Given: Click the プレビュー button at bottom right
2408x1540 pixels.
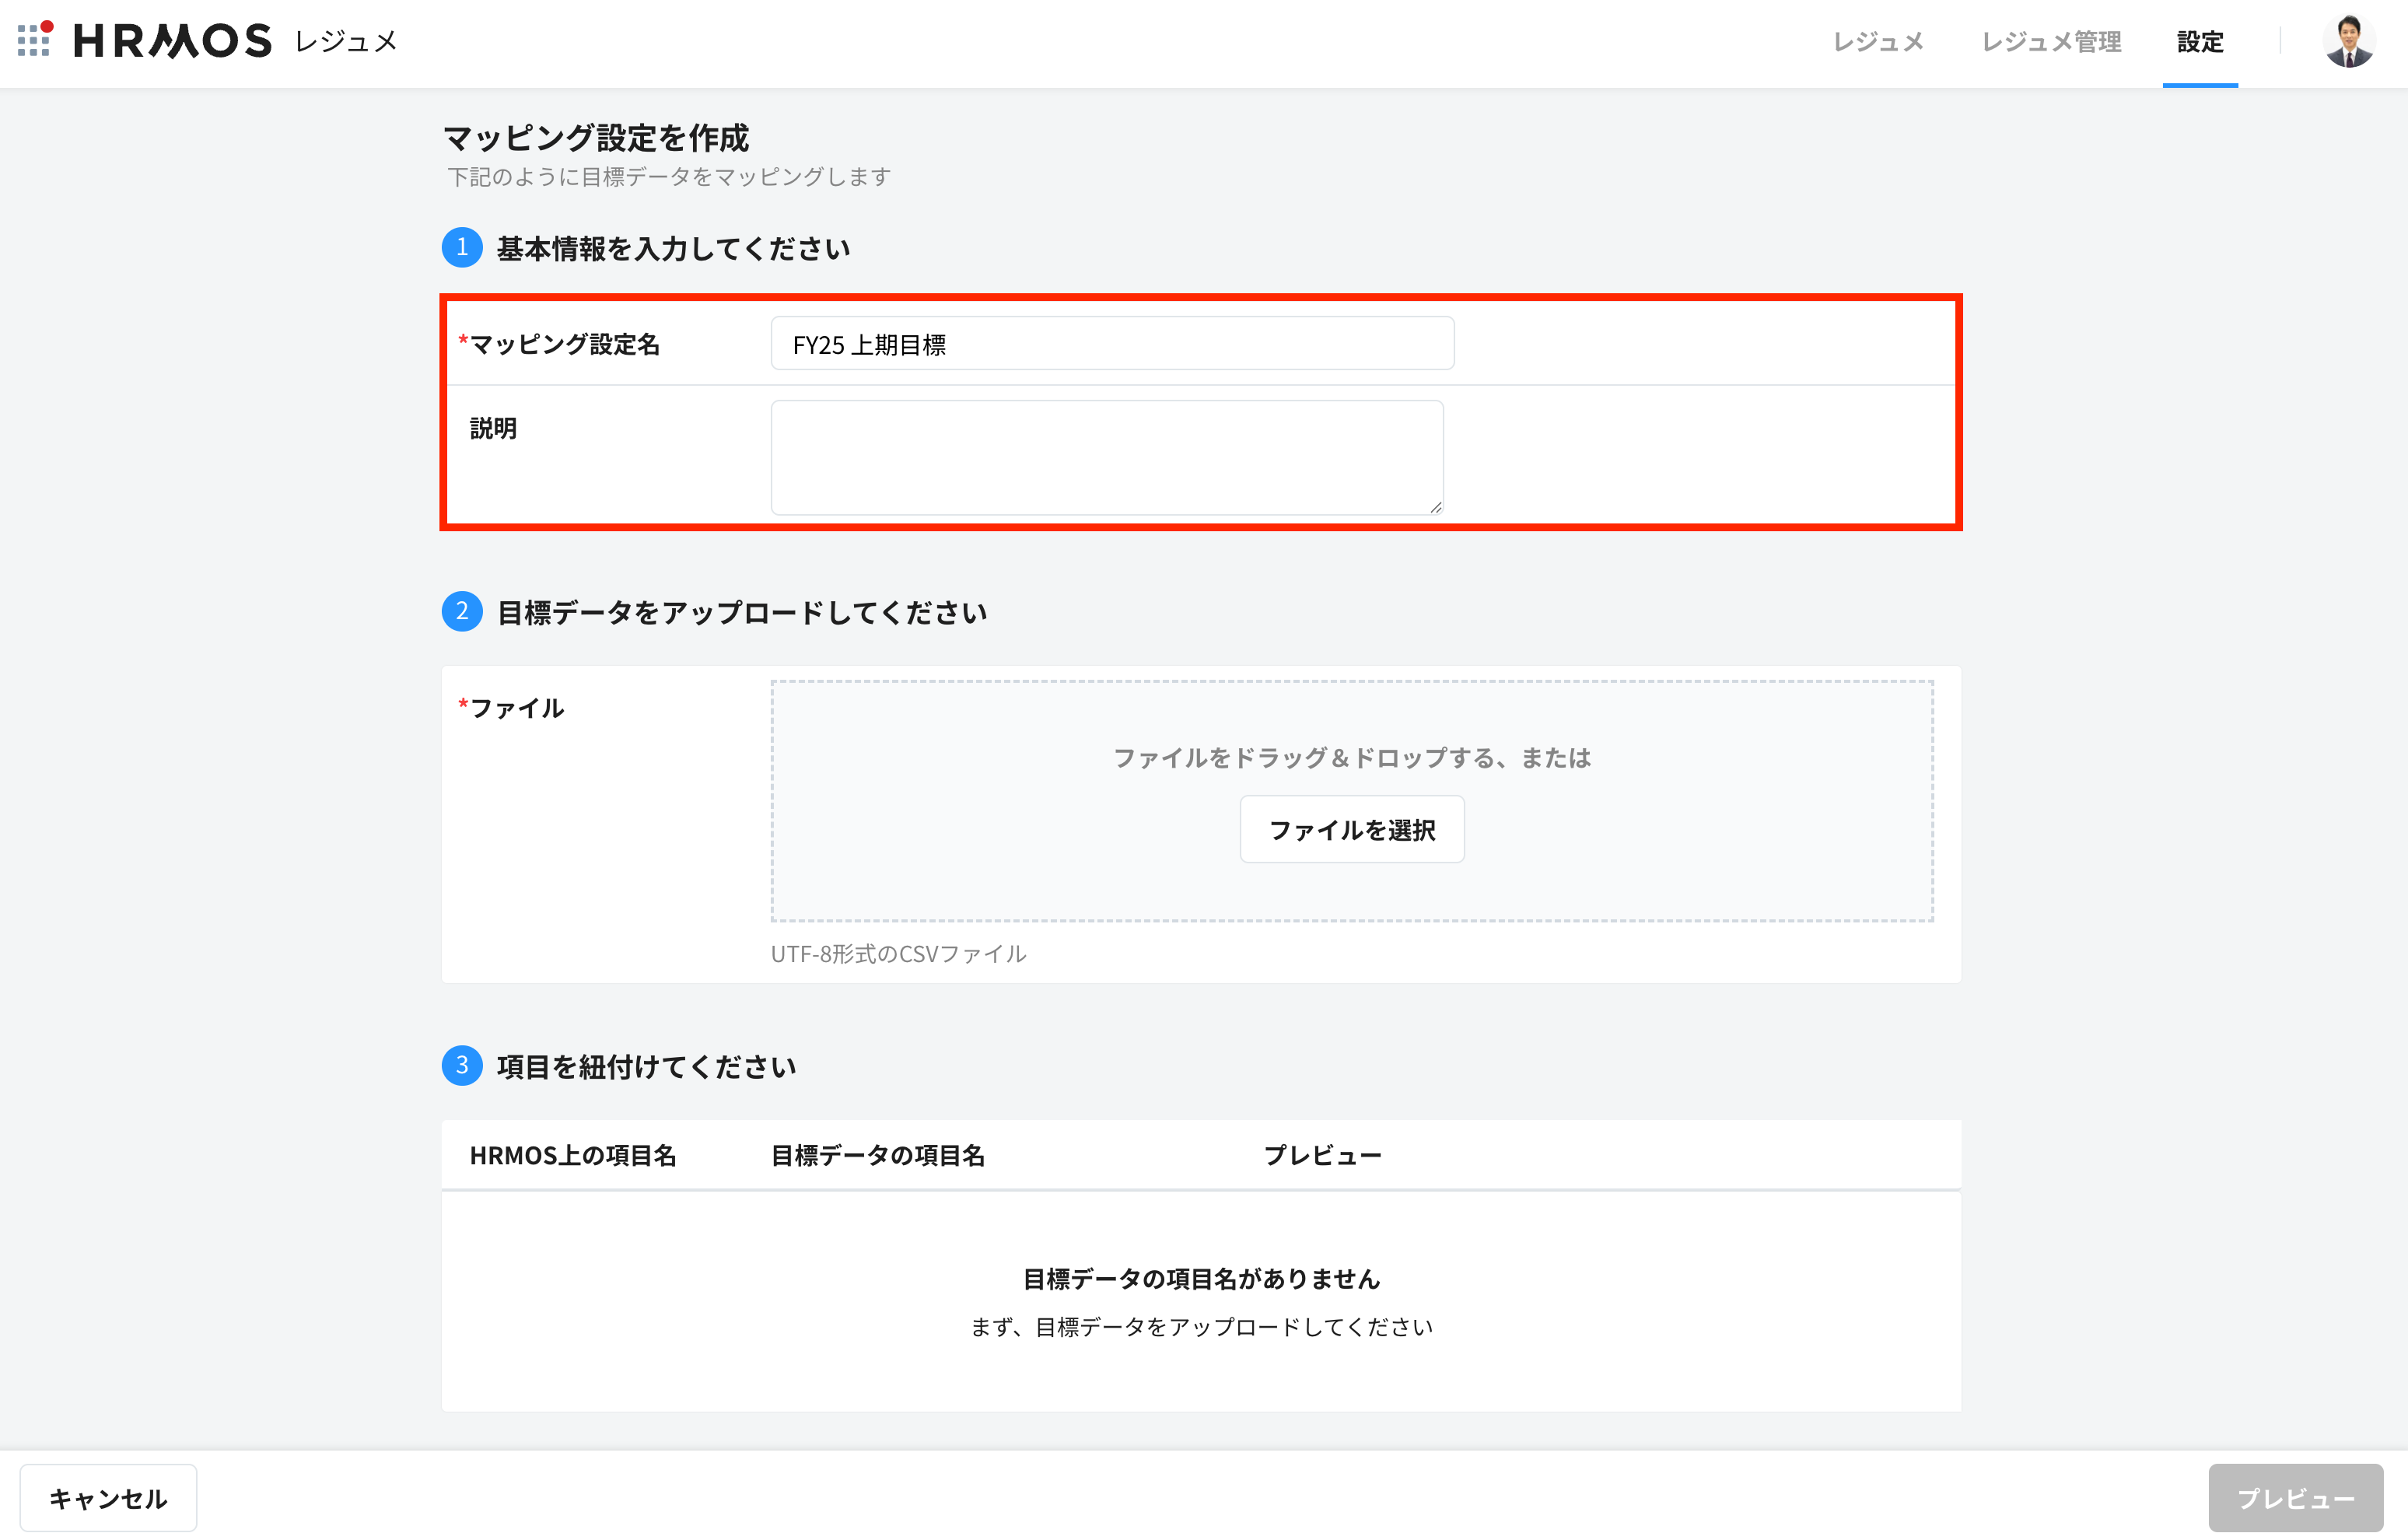Looking at the screenshot, I should click(x=2295, y=1498).
